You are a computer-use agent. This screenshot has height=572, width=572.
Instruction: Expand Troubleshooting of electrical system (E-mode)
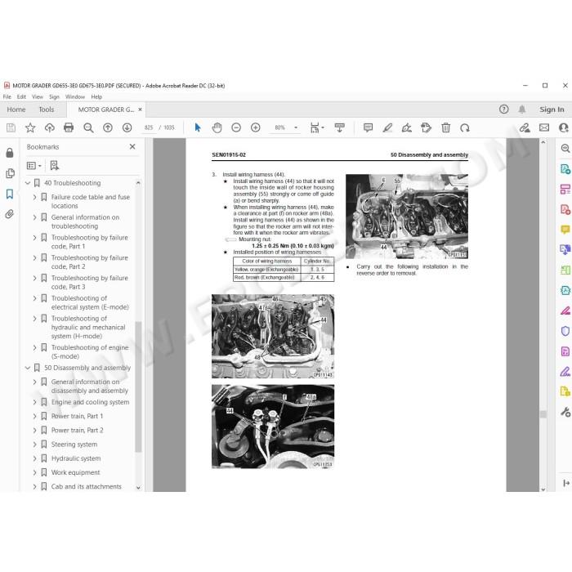click(x=34, y=298)
